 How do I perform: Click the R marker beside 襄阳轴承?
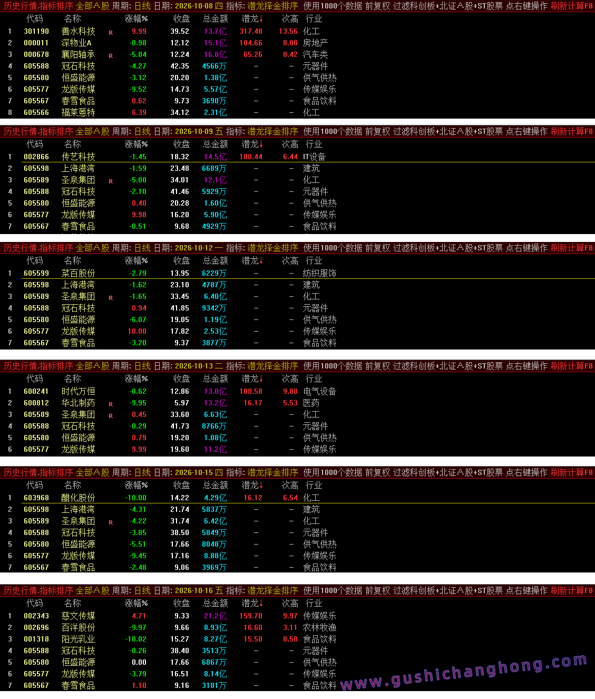111,56
